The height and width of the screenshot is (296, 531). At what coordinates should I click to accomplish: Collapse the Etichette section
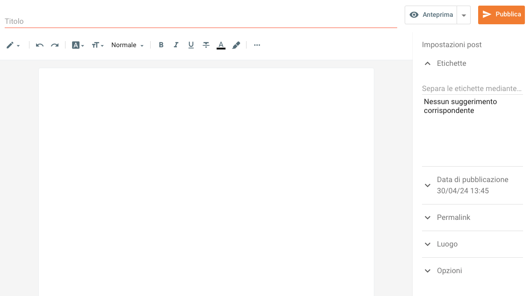[x=472, y=63]
